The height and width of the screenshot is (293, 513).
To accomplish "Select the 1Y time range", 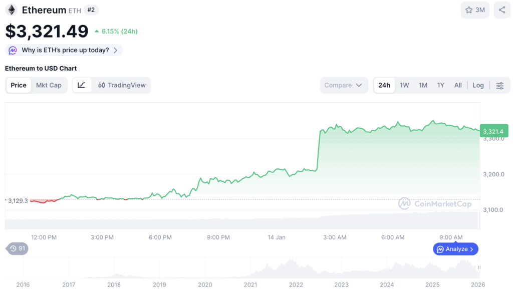I will tap(441, 85).
